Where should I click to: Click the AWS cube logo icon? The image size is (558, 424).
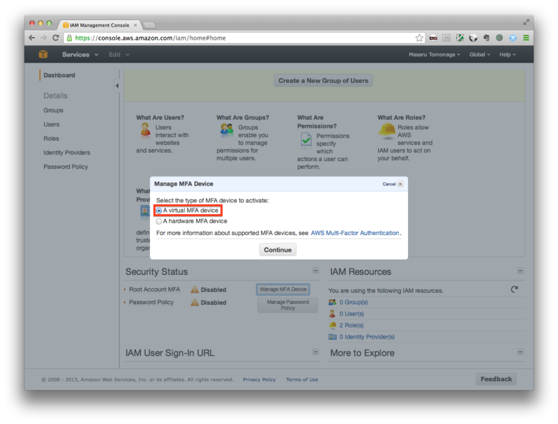(43, 54)
